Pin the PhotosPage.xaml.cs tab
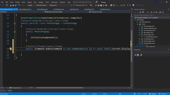This screenshot has height=95, width=170. click(x=15, y=9)
